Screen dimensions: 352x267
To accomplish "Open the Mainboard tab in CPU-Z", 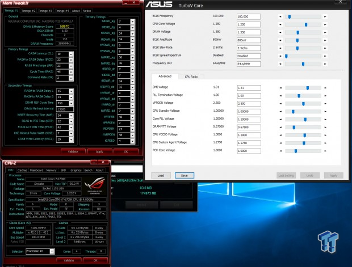I will tap(36, 171).
